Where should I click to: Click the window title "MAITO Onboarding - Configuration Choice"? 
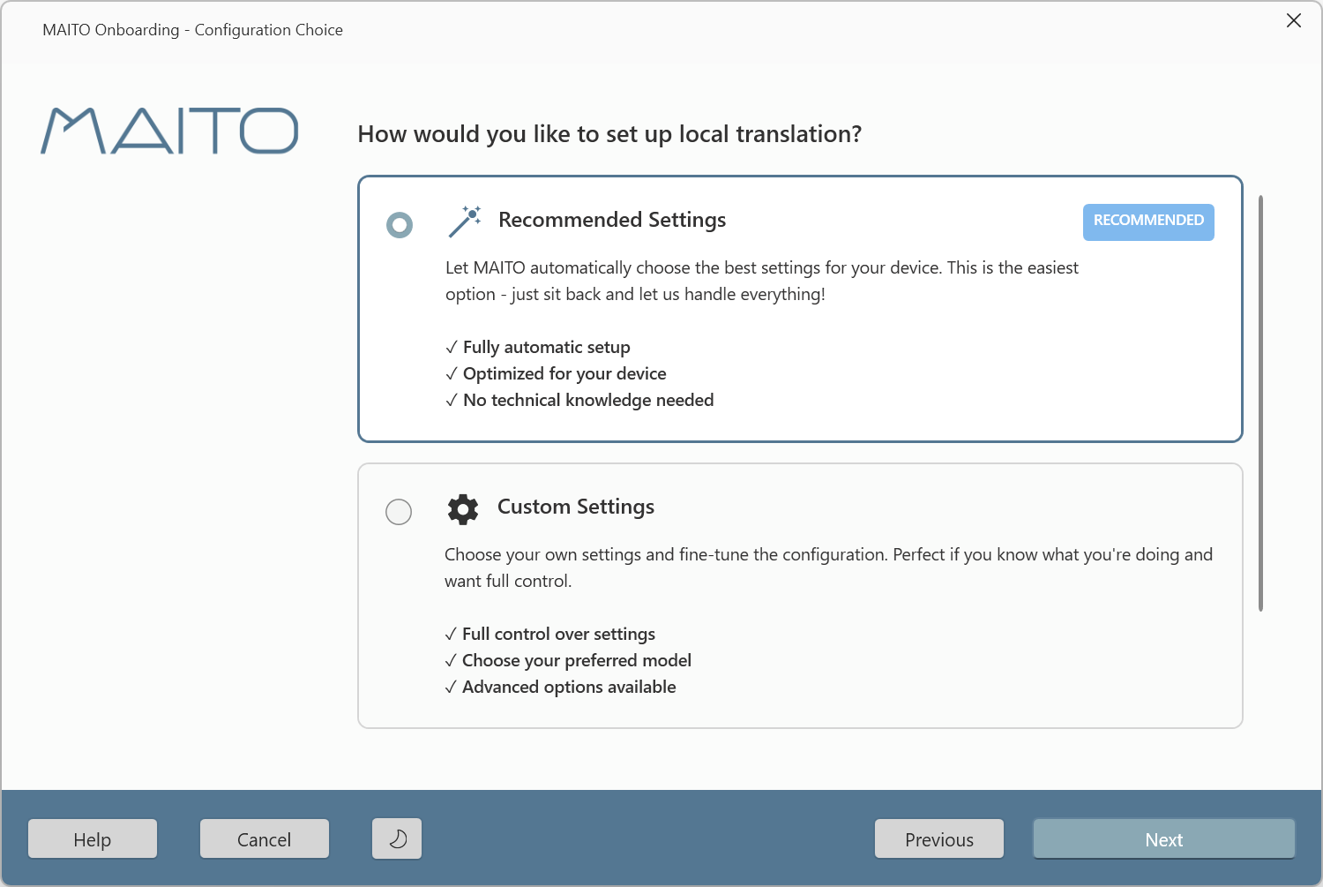[x=192, y=30]
